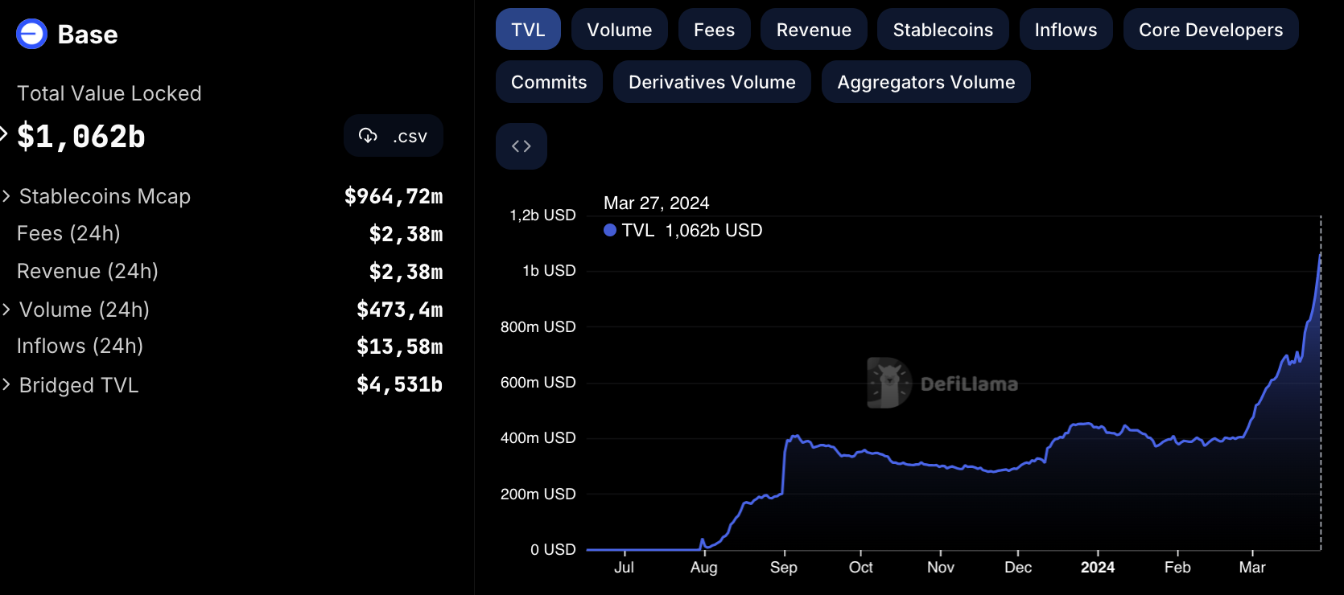The height and width of the screenshot is (595, 1344).
Task: Click the $964,72m stablecoins value
Action: pos(394,196)
